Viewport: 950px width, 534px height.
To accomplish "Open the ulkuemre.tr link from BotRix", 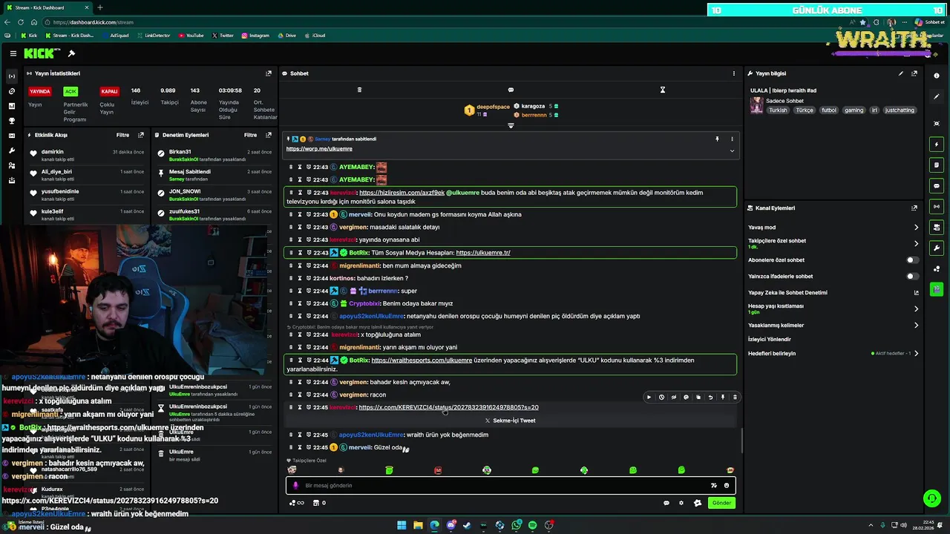I will point(482,253).
